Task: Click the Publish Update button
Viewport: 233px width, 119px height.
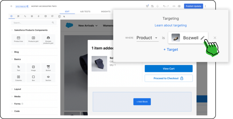Action: click(193, 6)
